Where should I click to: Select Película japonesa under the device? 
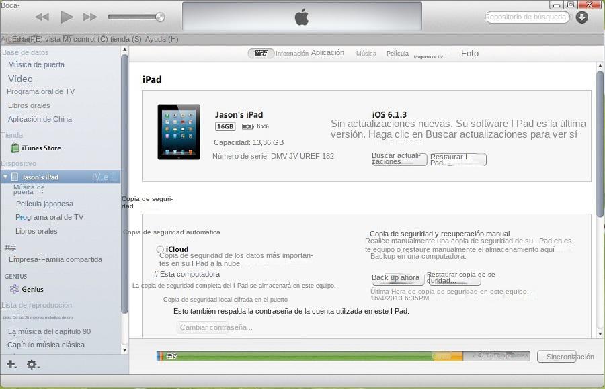[44, 204]
